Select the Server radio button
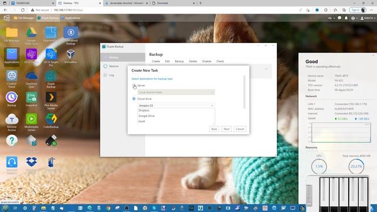Viewport: 377px width, 212px height. pyautogui.click(x=134, y=85)
